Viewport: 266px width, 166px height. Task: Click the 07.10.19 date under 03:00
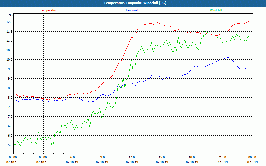pos(42,162)
